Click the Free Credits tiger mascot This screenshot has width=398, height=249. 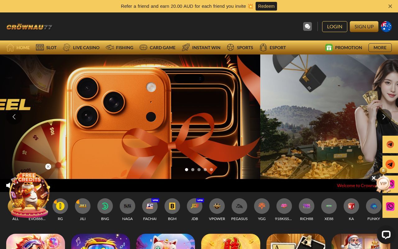pyautogui.click(x=30, y=195)
